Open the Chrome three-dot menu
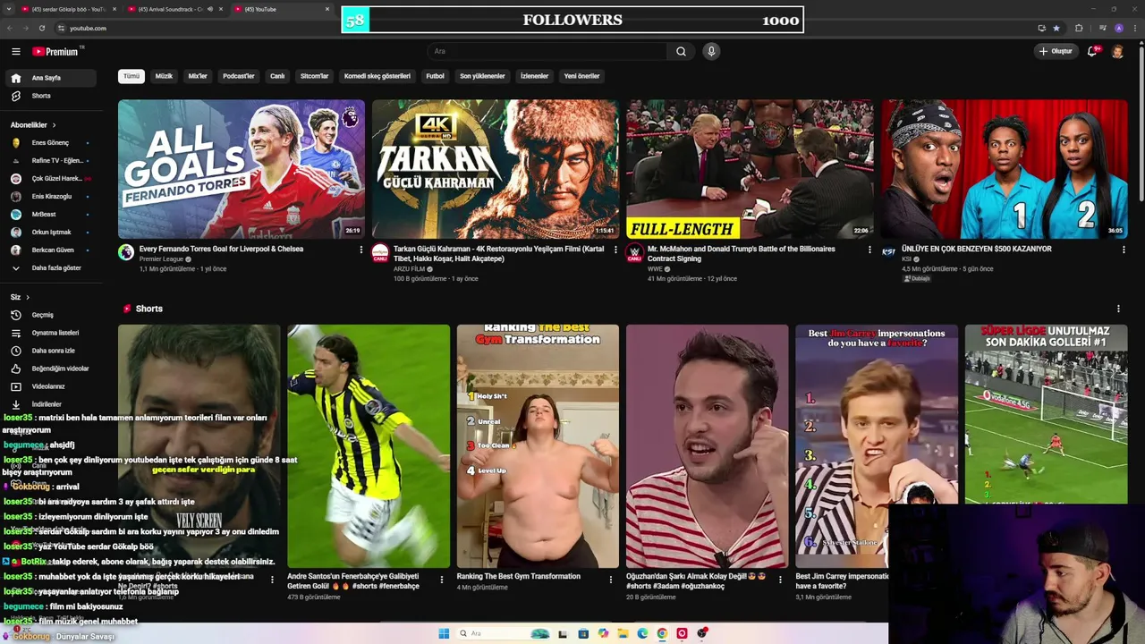The image size is (1145, 644). [x=1134, y=28]
